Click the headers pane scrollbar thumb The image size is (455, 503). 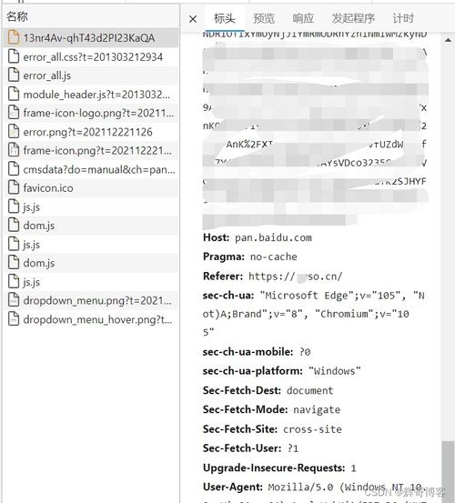coord(448,471)
